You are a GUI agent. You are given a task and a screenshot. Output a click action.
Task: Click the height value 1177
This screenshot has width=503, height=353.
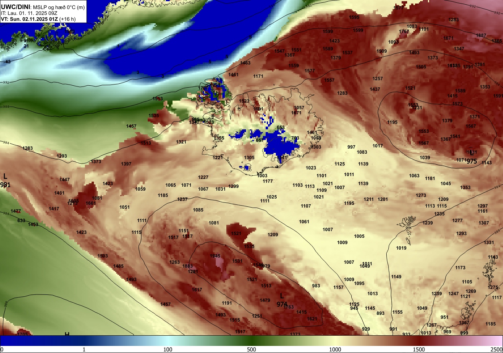268,181
